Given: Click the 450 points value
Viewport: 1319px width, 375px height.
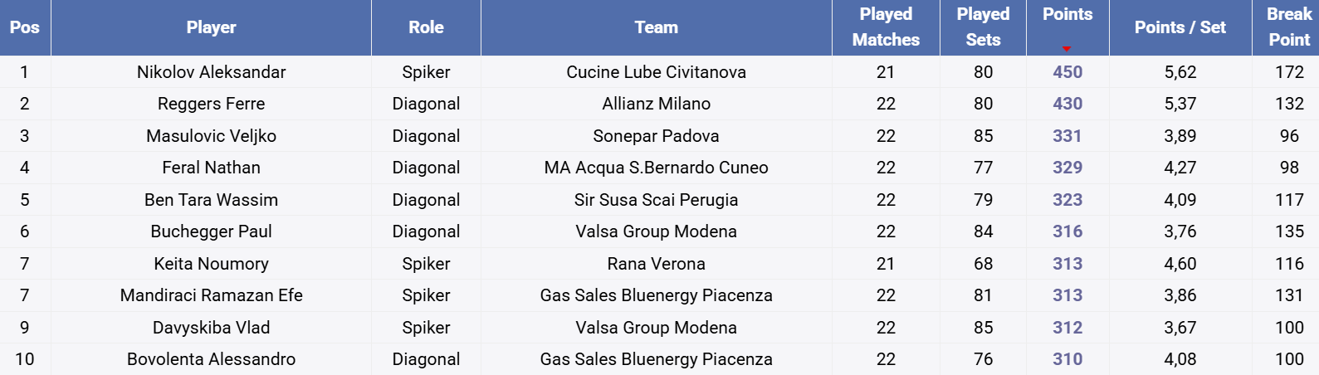Looking at the screenshot, I should tap(1067, 72).
